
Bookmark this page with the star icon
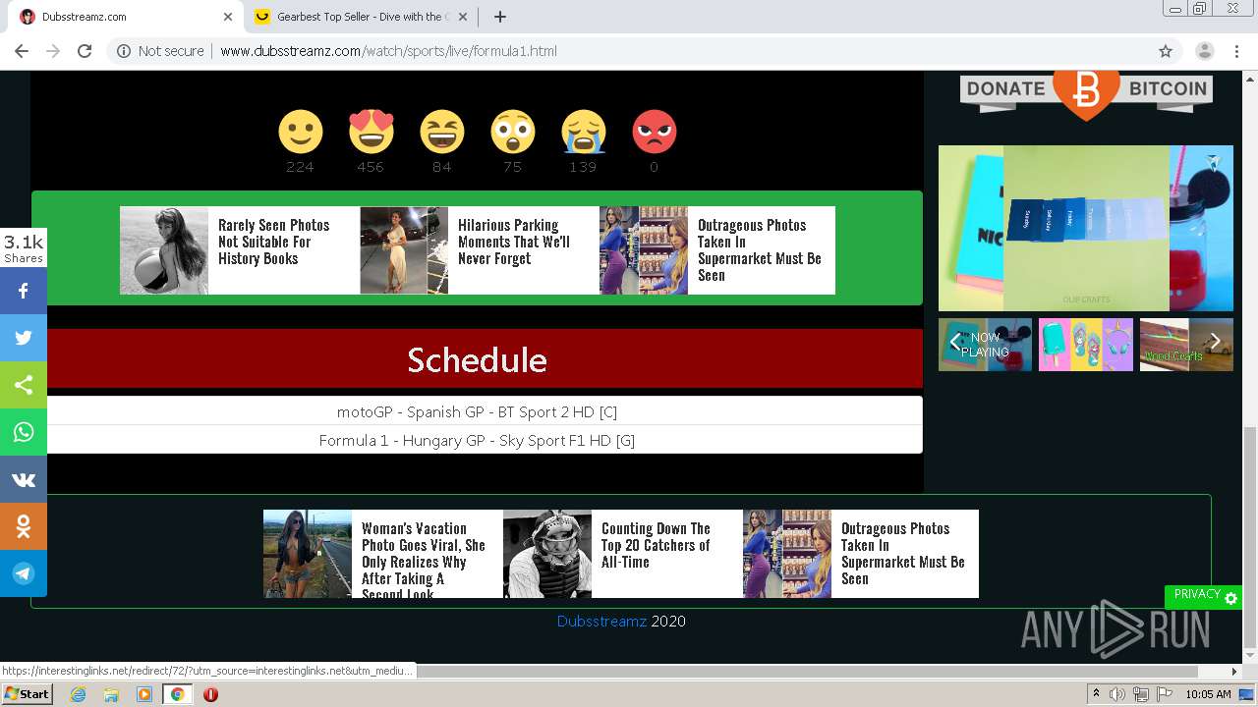point(1166,51)
